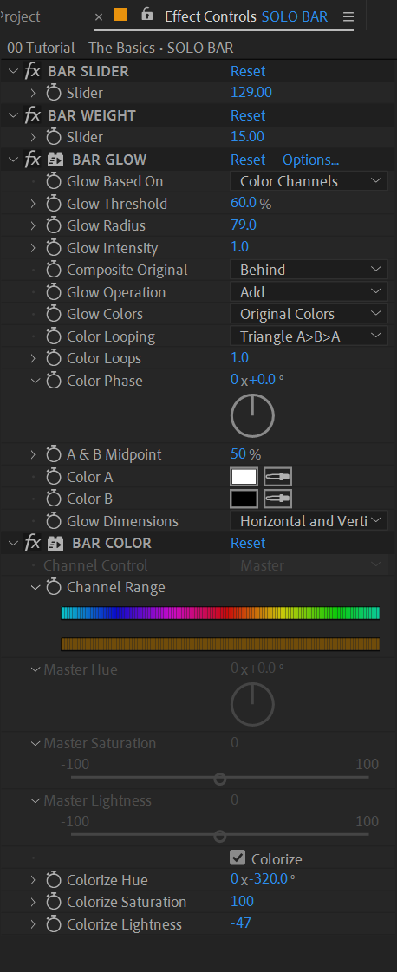Close the Effect Controls panel tab
The width and height of the screenshot is (397, 972).
coord(99,16)
